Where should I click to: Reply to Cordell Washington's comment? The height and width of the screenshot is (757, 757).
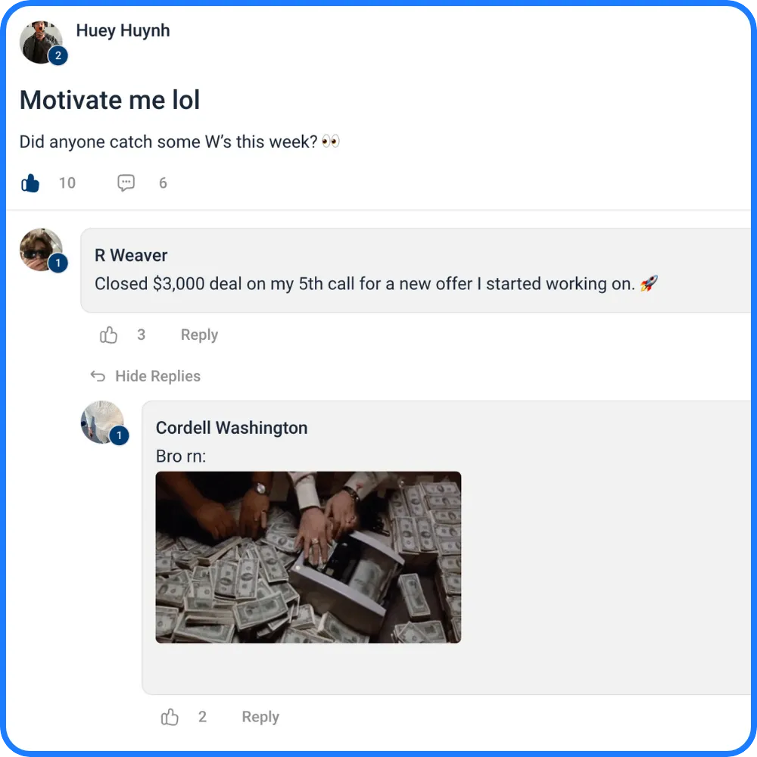tap(260, 717)
